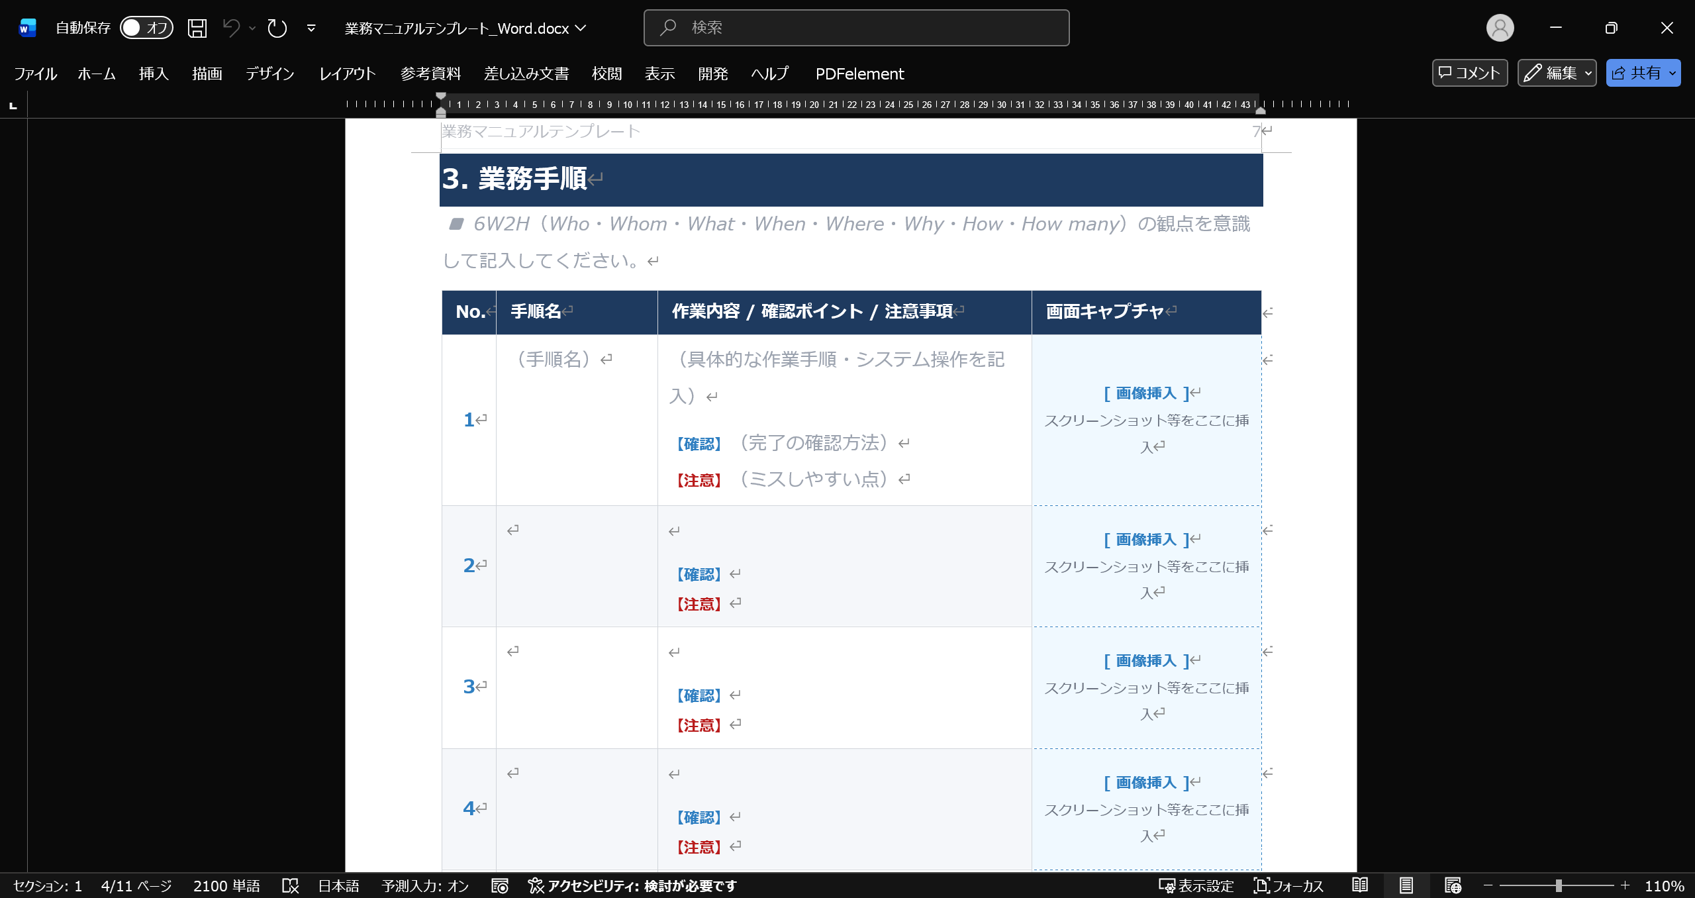
Task: Click the コメント button
Action: [1469, 73]
